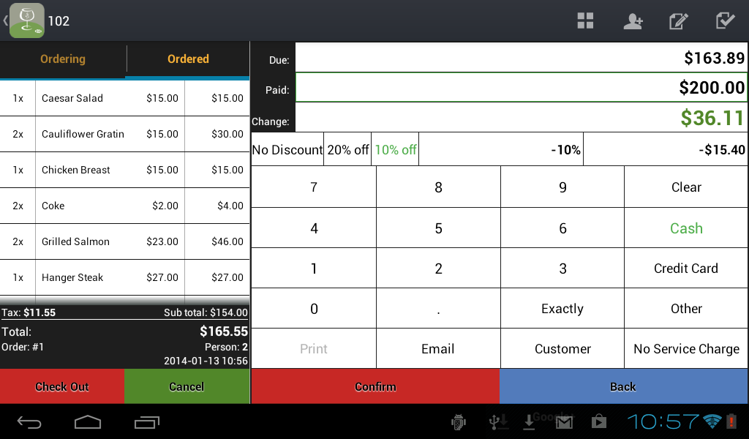Select the discount amount field -$15.40

click(x=666, y=150)
